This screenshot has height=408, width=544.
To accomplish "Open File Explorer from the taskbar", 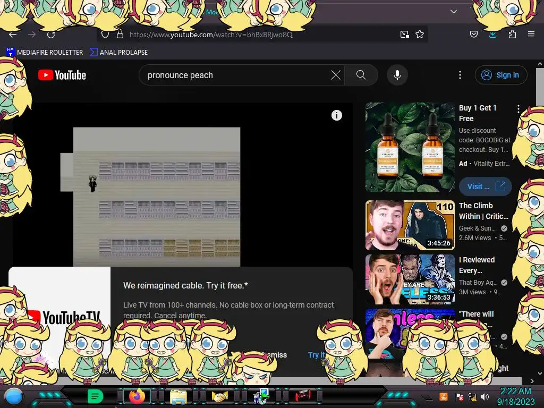I will coord(178,396).
